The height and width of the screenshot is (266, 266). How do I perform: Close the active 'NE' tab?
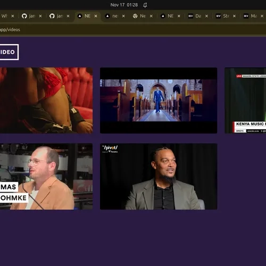(96, 16)
